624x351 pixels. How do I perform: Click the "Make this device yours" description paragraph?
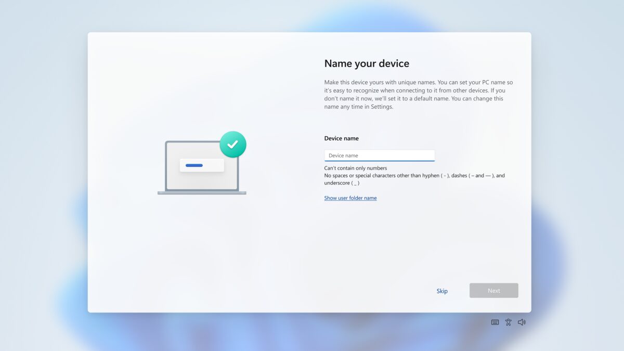click(x=419, y=95)
